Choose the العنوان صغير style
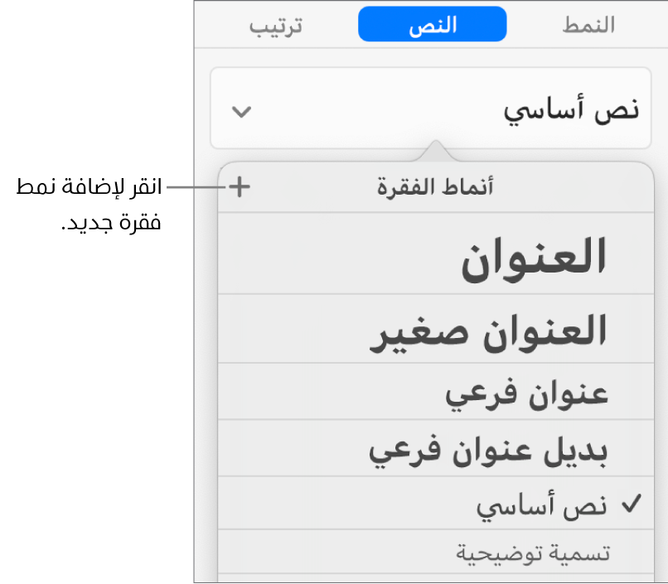668x584 pixels. (489, 331)
